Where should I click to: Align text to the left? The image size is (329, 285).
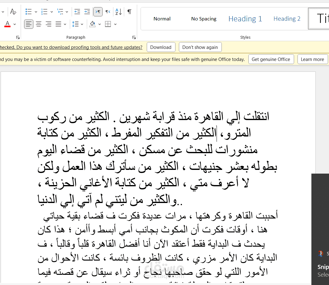[x=29, y=24]
